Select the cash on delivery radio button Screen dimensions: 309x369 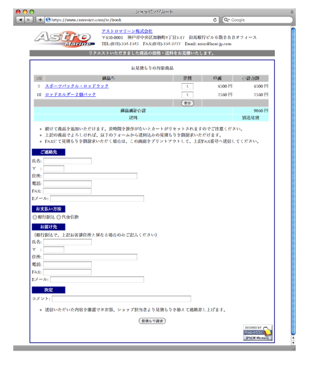(59, 217)
